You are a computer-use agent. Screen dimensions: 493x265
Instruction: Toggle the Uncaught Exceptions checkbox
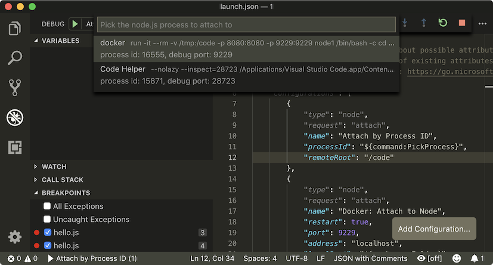coord(47,220)
